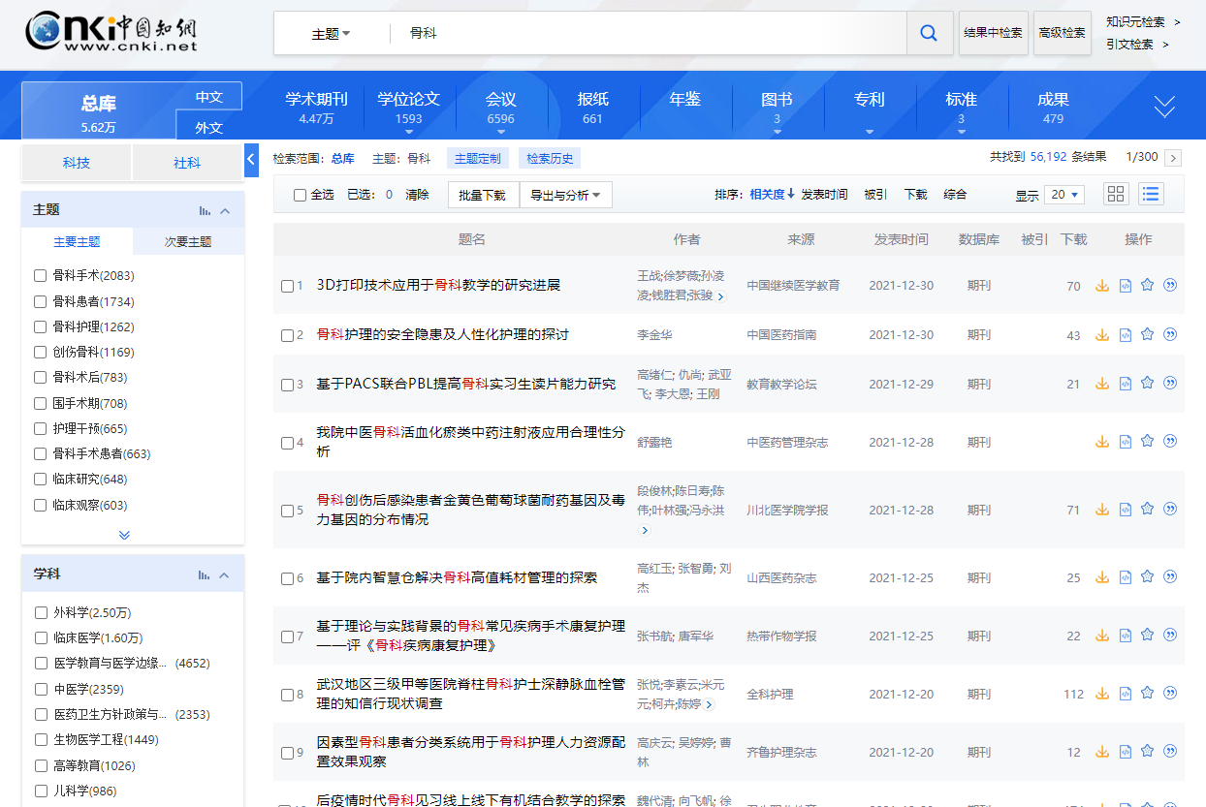Switch to list view layout
1206x807 pixels.
[x=1151, y=194]
